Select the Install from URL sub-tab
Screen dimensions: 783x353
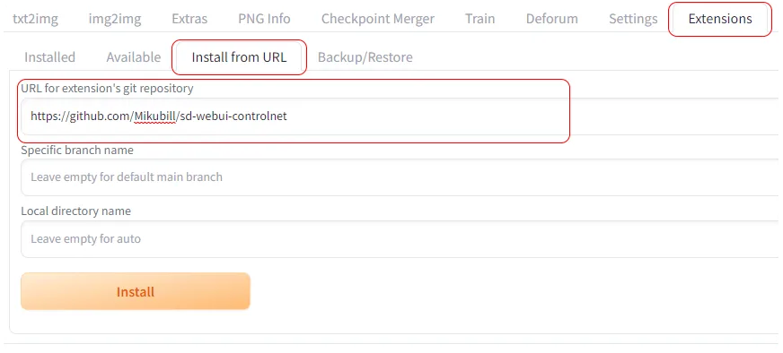point(239,56)
